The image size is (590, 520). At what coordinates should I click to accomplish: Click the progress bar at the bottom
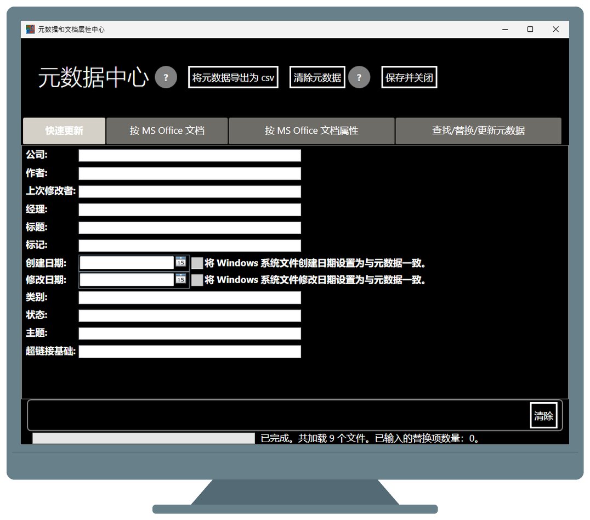(144, 438)
